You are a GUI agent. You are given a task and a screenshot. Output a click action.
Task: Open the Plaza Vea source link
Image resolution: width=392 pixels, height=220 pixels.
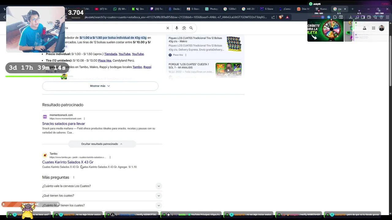[104, 61]
